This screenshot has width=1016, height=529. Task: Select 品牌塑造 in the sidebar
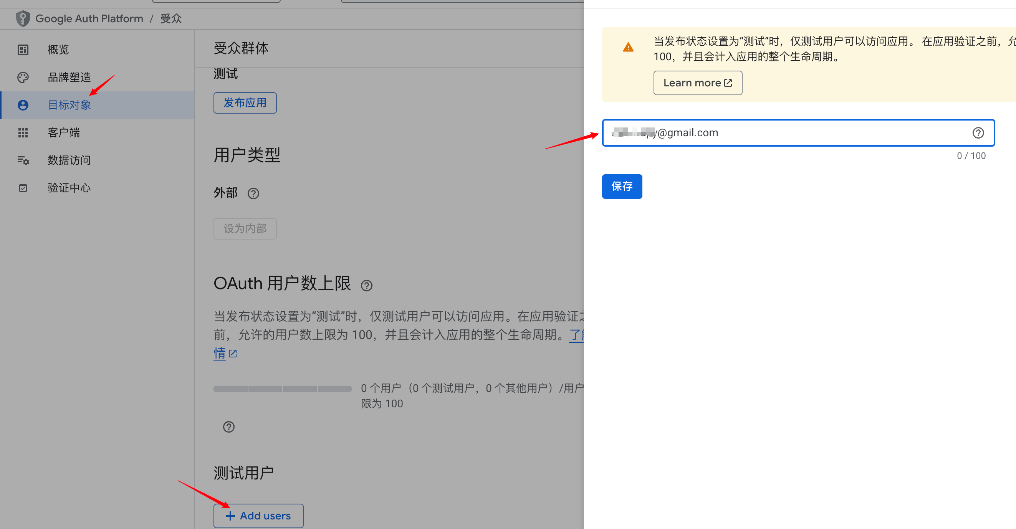tap(98, 77)
